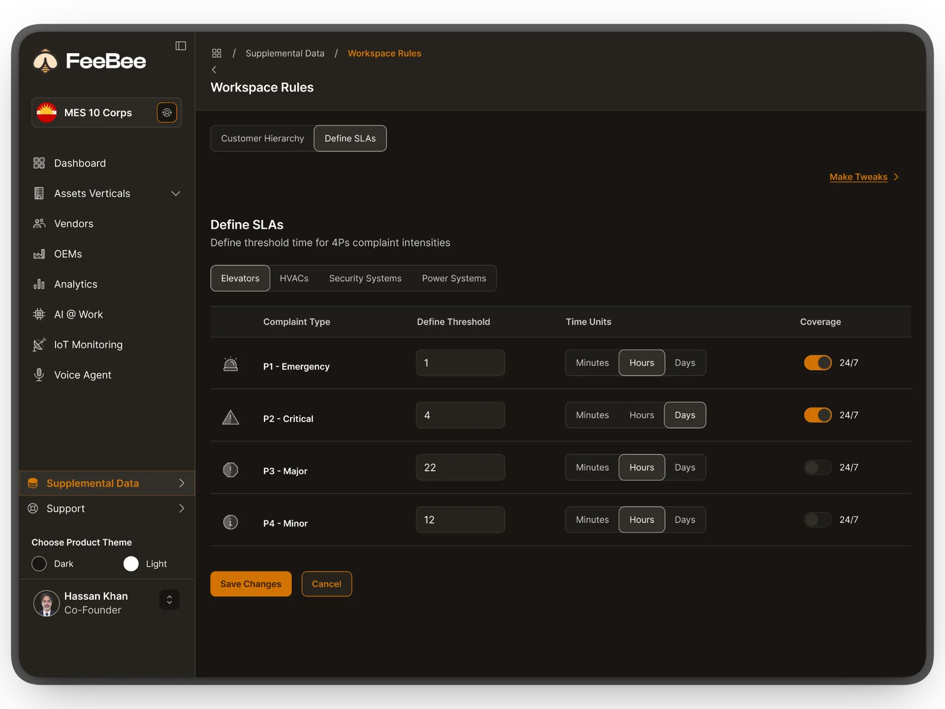This screenshot has height=709, width=945.
Task: Toggle P1 Emergency 24/7 coverage switch
Action: 817,363
